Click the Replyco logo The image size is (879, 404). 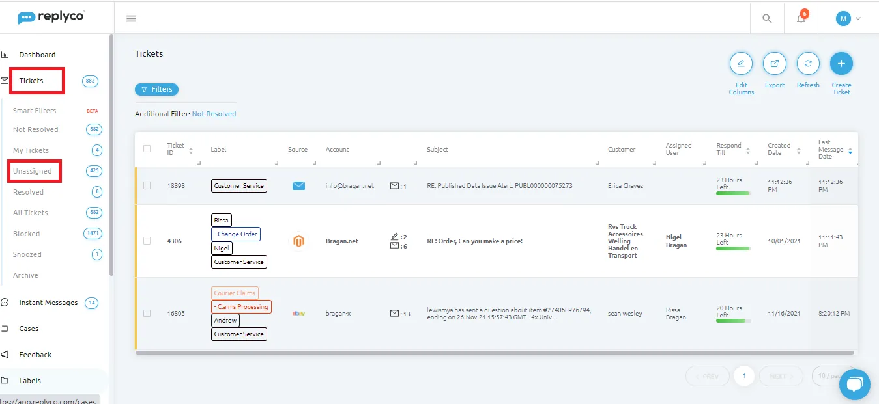click(50, 18)
